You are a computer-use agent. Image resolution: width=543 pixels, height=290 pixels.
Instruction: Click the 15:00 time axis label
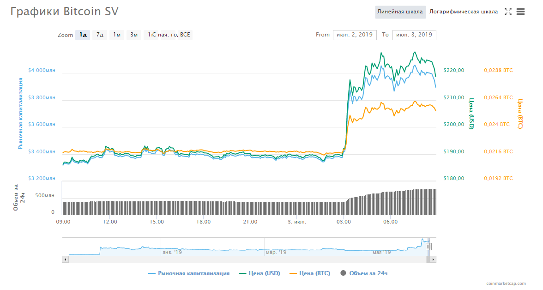(x=157, y=222)
